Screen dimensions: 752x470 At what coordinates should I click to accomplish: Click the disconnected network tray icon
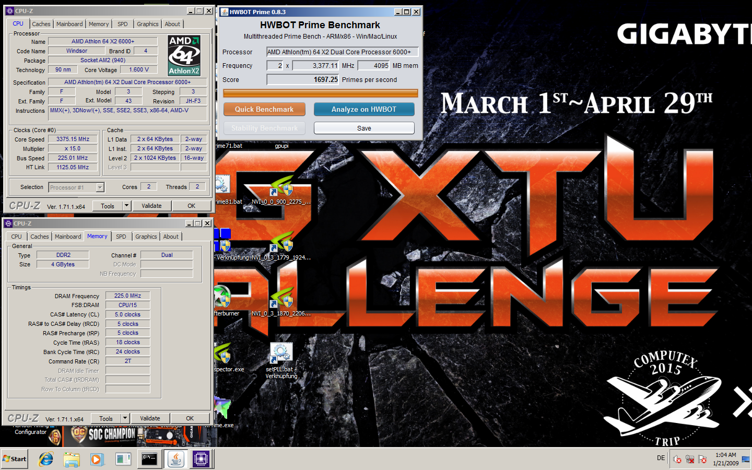(x=690, y=460)
